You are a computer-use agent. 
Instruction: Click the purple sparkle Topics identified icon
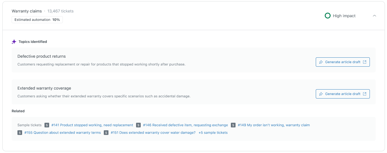(14, 42)
